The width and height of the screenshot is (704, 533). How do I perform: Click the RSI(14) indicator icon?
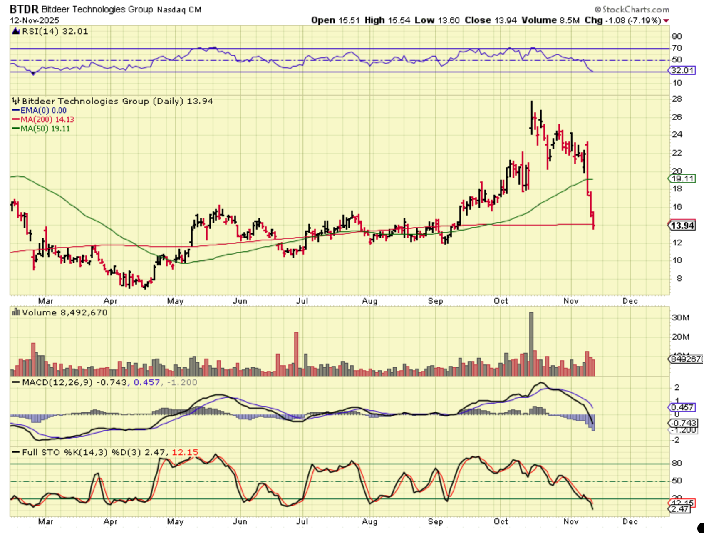click(x=16, y=31)
